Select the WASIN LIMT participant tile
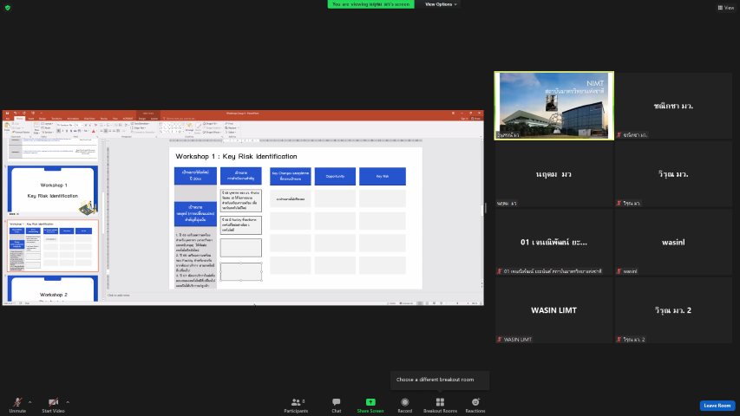The height and width of the screenshot is (416, 740). tap(553, 310)
